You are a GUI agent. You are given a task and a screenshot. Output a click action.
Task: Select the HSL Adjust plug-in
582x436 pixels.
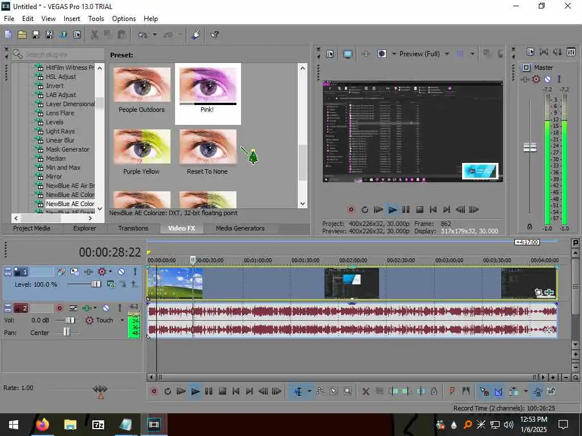(x=61, y=77)
